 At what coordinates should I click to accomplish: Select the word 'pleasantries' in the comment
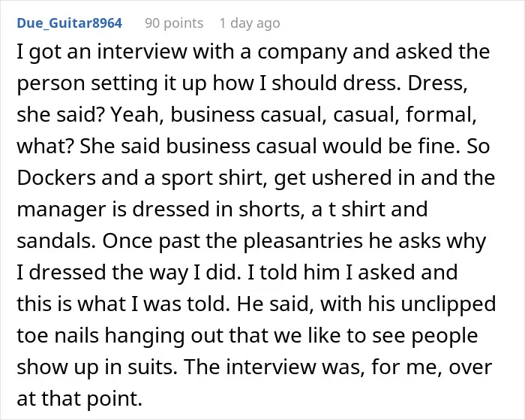coord(303,241)
